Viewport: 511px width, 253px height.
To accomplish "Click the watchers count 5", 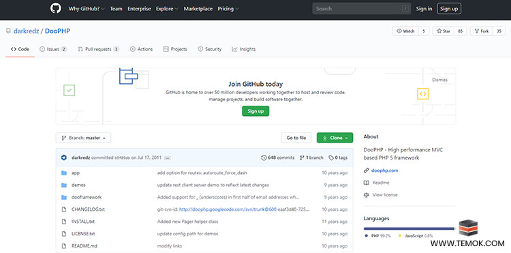I will [x=424, y=31].
